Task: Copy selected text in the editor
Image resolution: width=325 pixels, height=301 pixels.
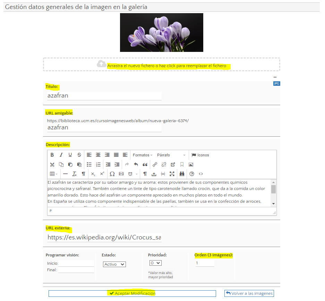Action: tap(61, 165)
